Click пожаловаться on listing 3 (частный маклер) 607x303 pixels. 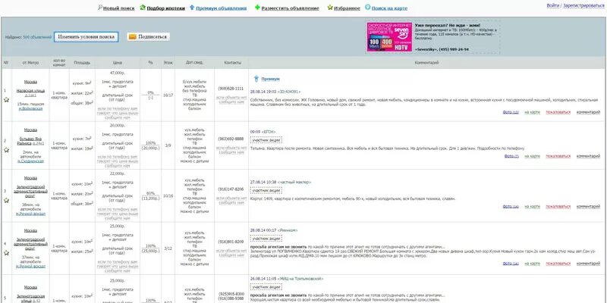[558, 206]
